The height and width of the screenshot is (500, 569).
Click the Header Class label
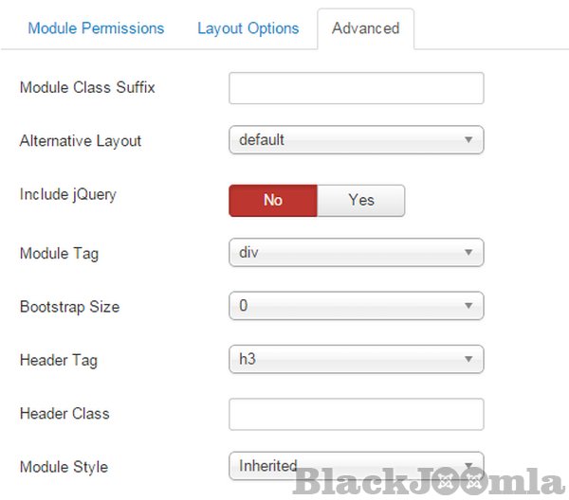point(64,414)
